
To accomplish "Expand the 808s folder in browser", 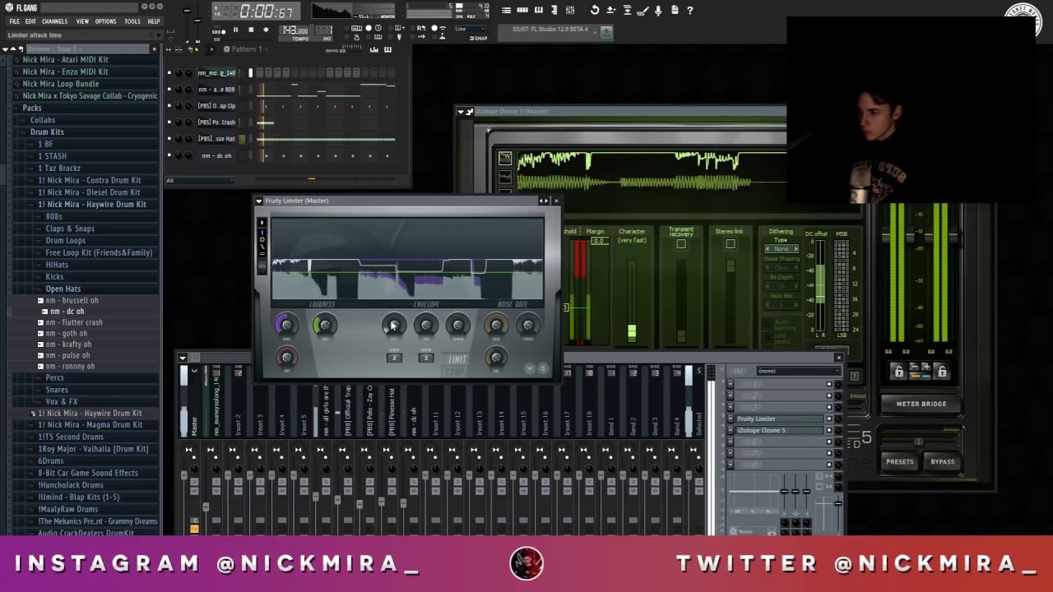I will pos(53,216).
